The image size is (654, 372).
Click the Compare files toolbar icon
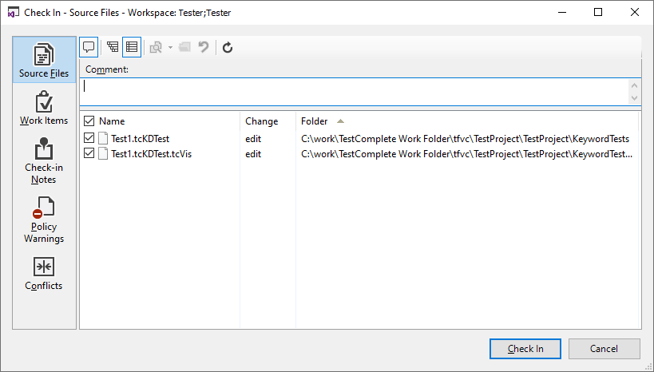click(x=156, y=47)
